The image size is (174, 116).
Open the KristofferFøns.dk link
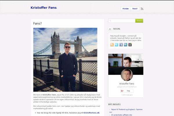(x=92, y=113)
